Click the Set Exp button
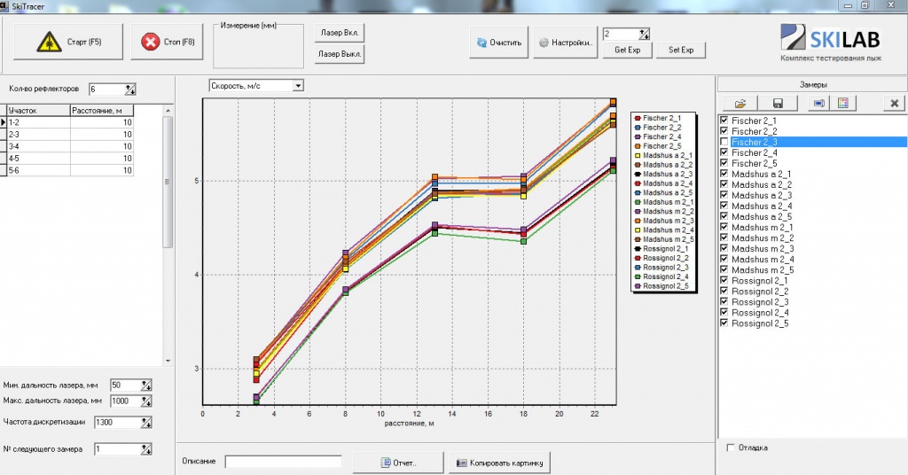This screenshot has height=475, width=908. click(680, 50)
